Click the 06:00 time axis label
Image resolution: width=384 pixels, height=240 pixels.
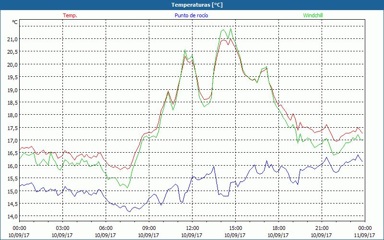pos(106,228)
